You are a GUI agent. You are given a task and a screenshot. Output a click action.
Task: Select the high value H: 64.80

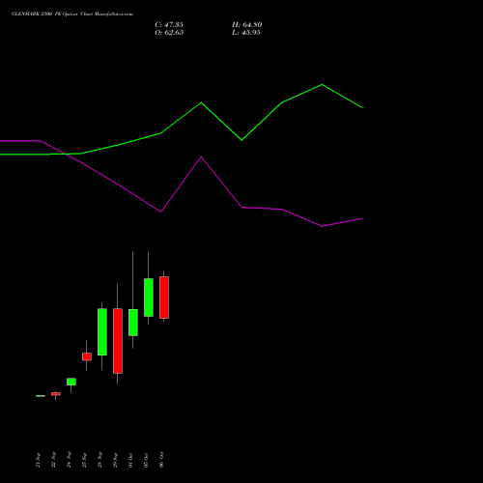247,25
